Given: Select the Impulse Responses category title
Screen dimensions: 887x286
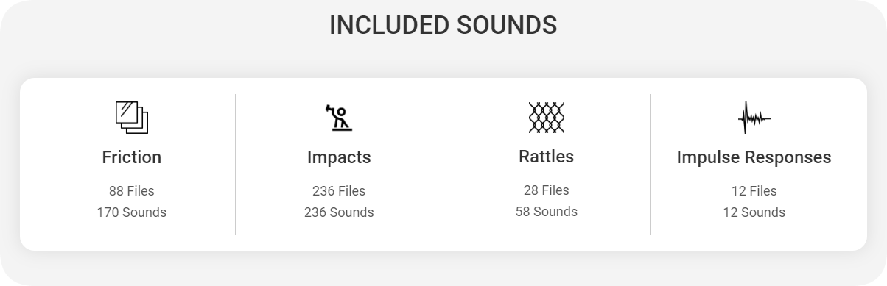Looking at the screenshot, I should [754, 157].
